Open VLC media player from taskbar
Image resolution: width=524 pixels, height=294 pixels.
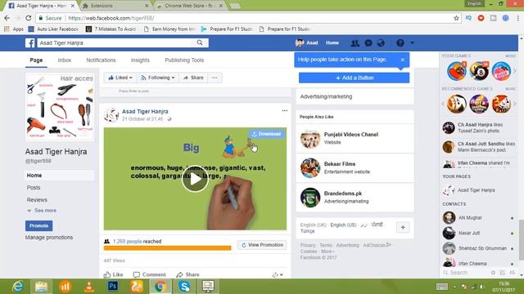click(x=89, y=287)
